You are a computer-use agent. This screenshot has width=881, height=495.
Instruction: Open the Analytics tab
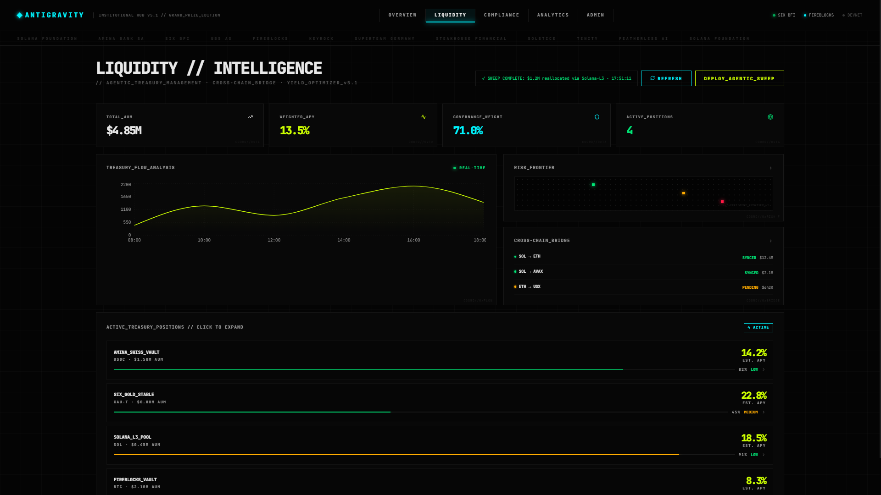point(553,15)
